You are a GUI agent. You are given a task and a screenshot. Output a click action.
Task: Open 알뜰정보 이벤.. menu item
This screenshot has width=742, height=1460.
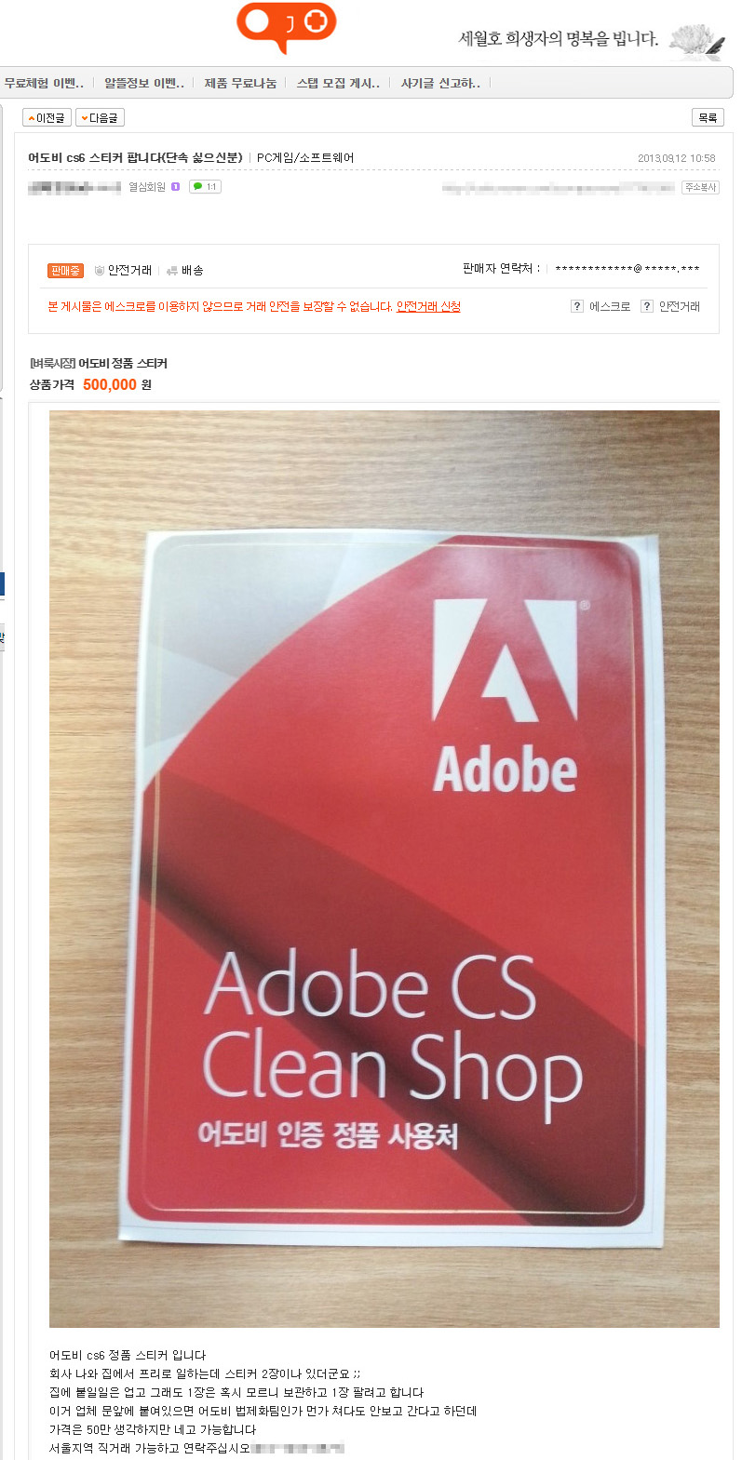point(144,83)
